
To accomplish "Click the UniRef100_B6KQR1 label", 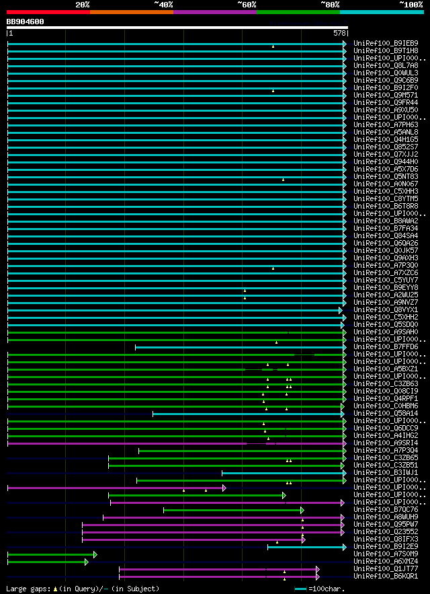I will (386, 577).
